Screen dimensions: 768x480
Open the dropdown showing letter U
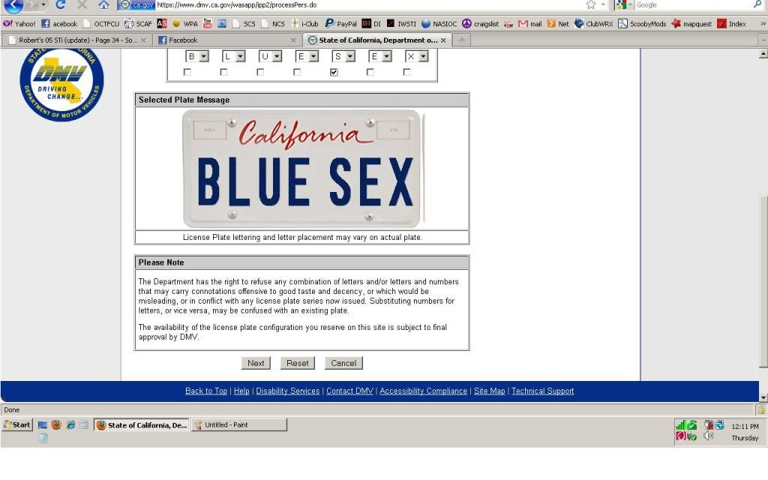[x=277, y=57]
